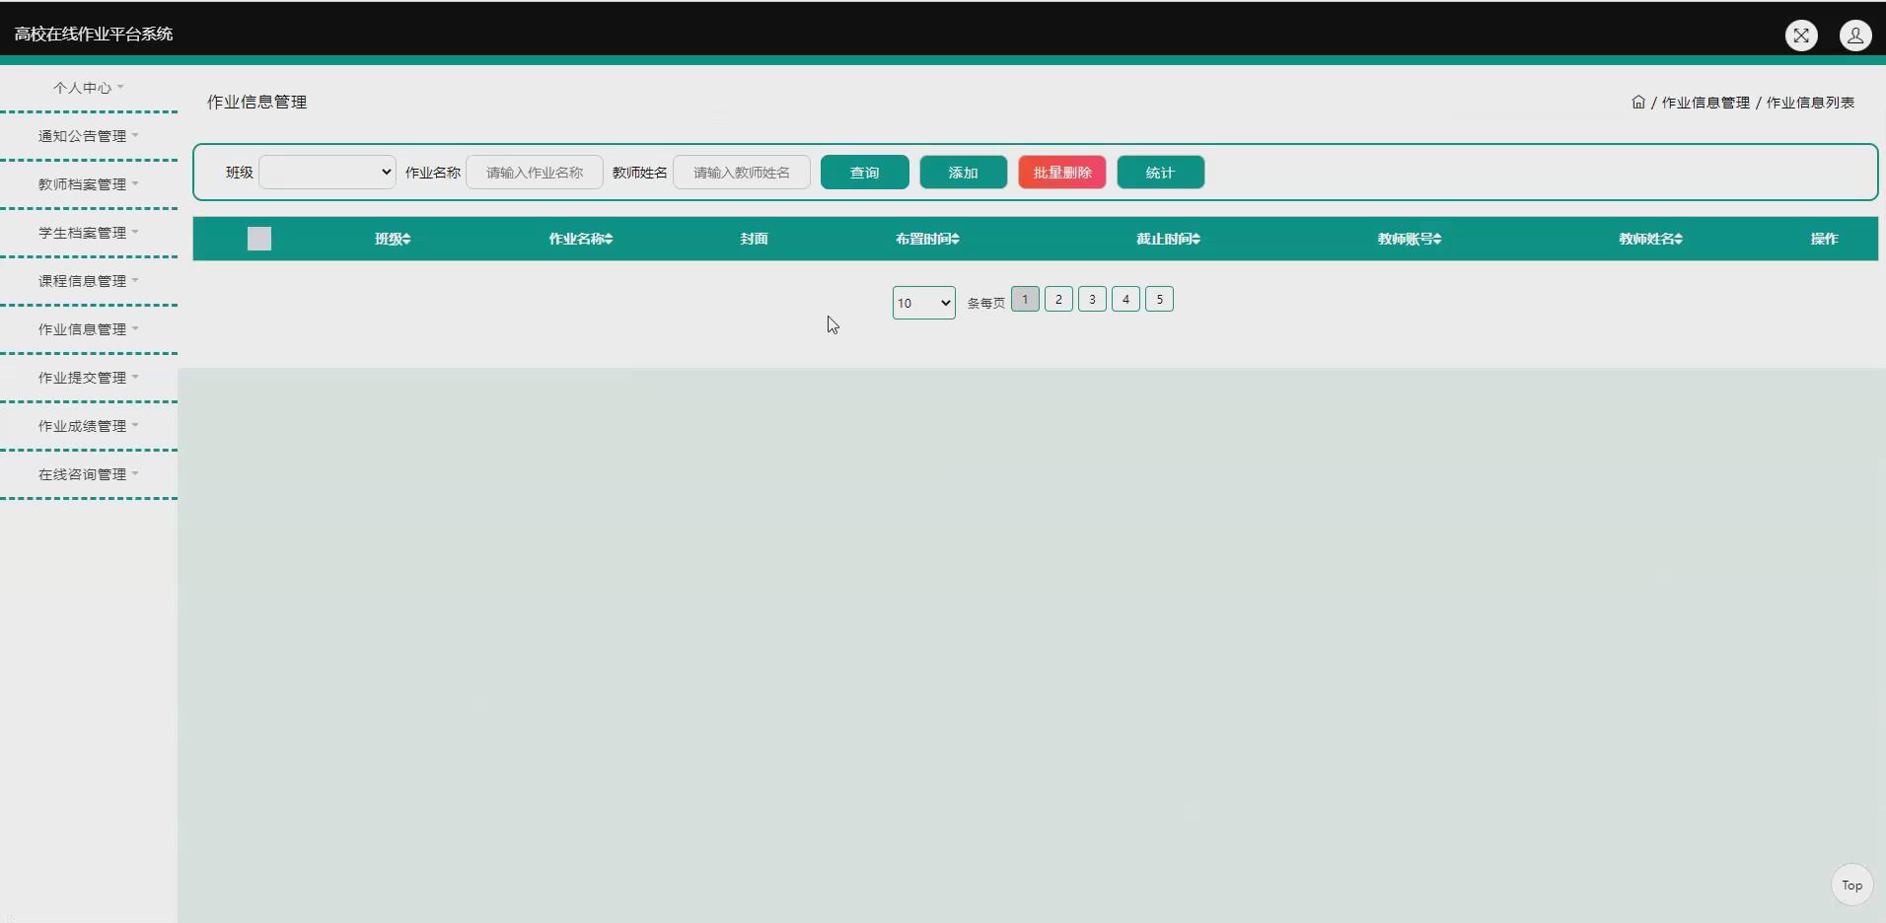1886x923 pixels.
Task: Open the user profile avatar icon
Action: [1855, 35]
